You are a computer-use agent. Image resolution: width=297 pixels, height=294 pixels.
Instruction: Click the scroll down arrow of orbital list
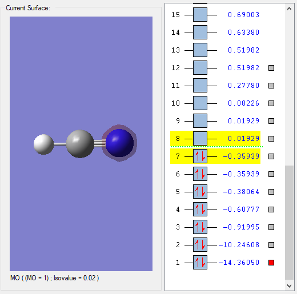point(289,285)
